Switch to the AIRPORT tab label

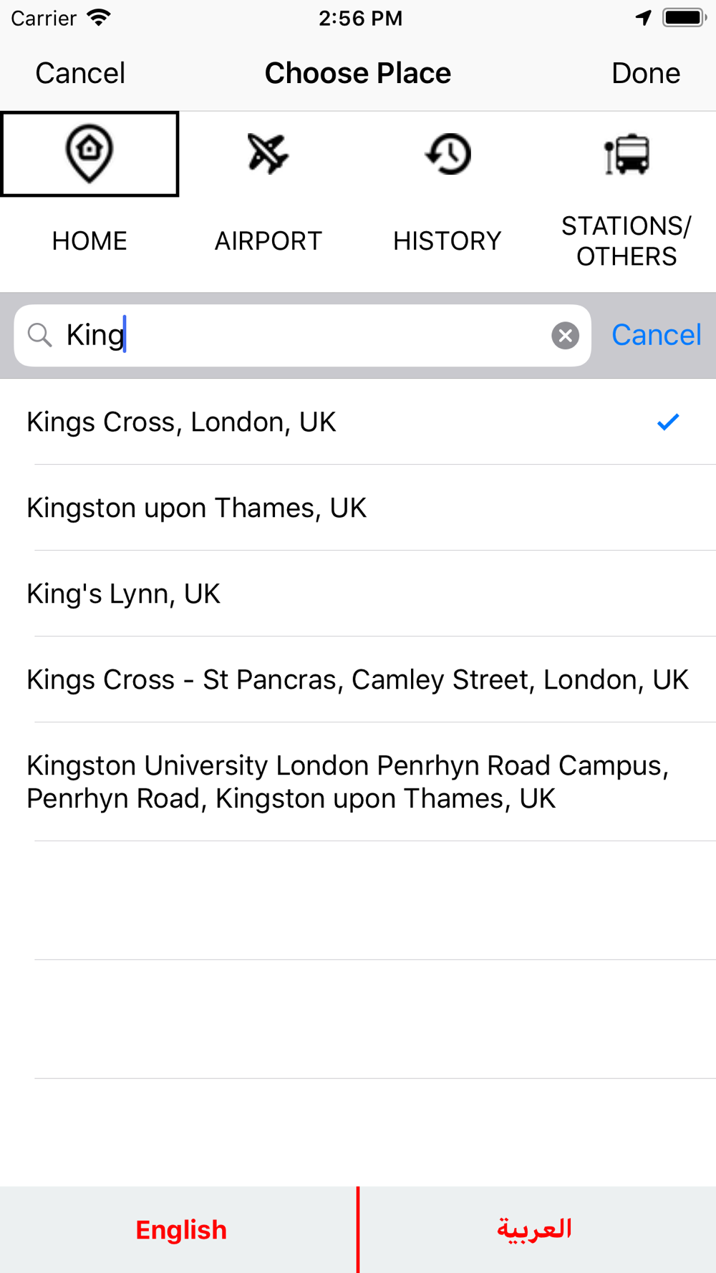pyautogui.click(x=268, y=241)
